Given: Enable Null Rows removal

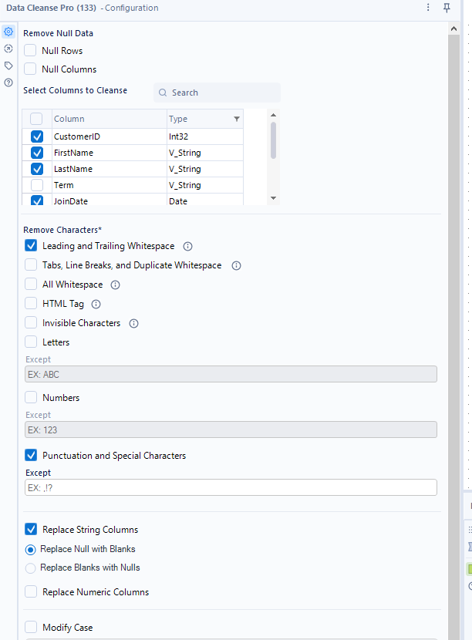Looking at the screenshot, I should pos(30,51).
